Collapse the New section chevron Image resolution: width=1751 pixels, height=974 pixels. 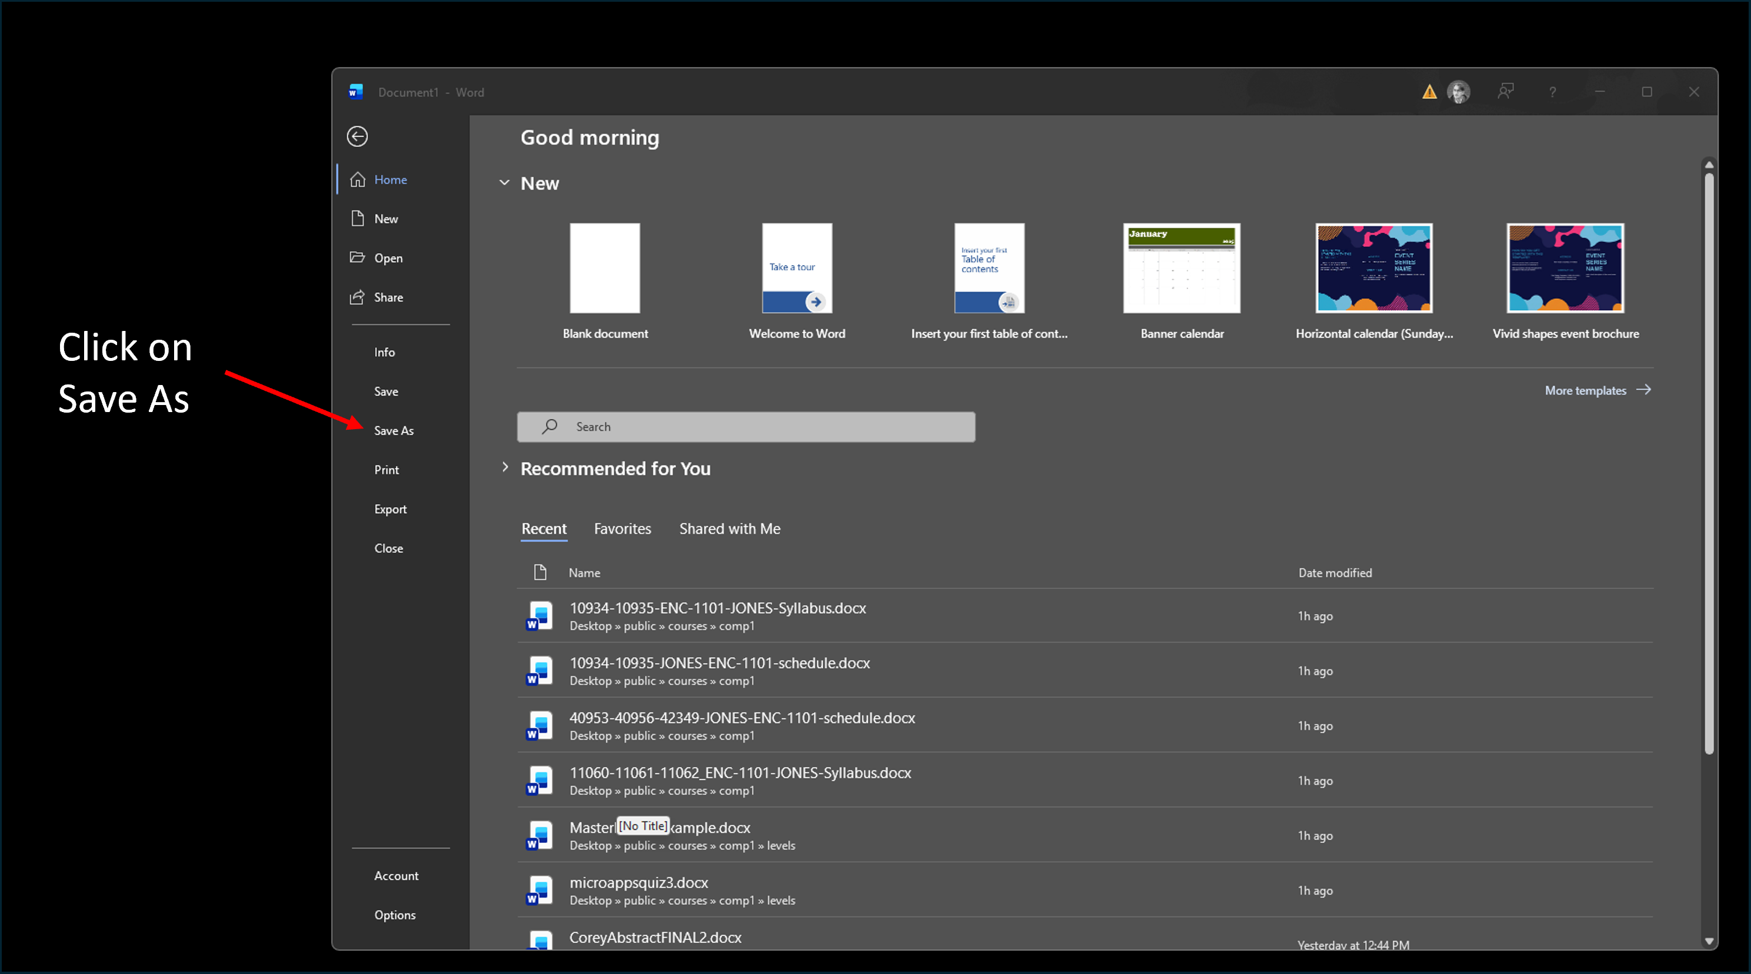tap(505, 183)
